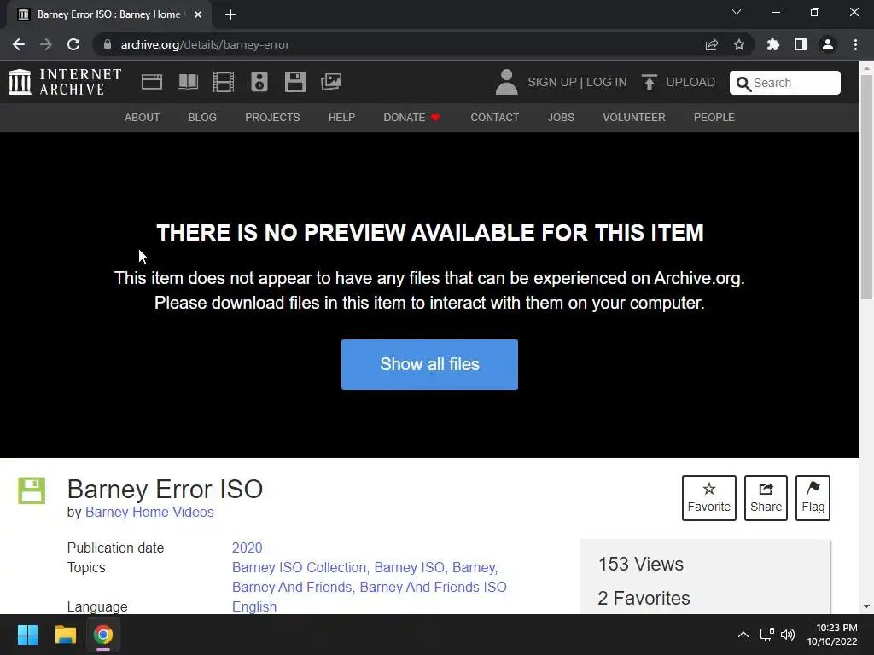Open the PROJECTS menu item

pos(272,118)
